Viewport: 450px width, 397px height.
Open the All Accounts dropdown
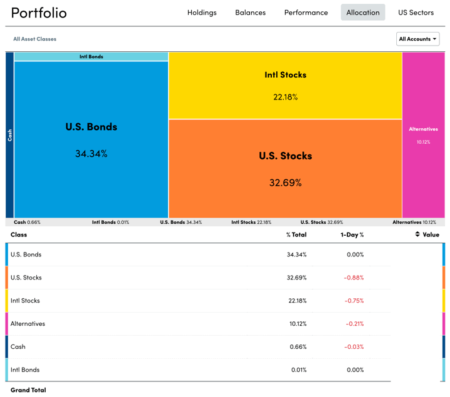[417, 39]
